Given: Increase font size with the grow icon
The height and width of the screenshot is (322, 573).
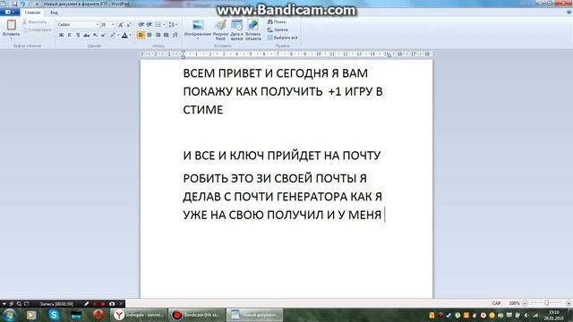Looking at the screenshot, I should [x=121, y=24].
